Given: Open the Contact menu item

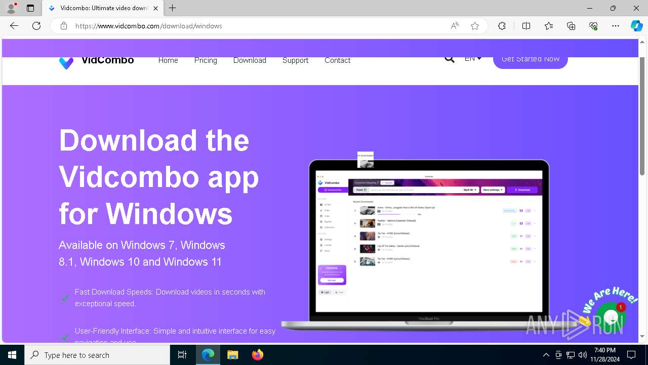Looking at the screenshot, I should point(337,60).
